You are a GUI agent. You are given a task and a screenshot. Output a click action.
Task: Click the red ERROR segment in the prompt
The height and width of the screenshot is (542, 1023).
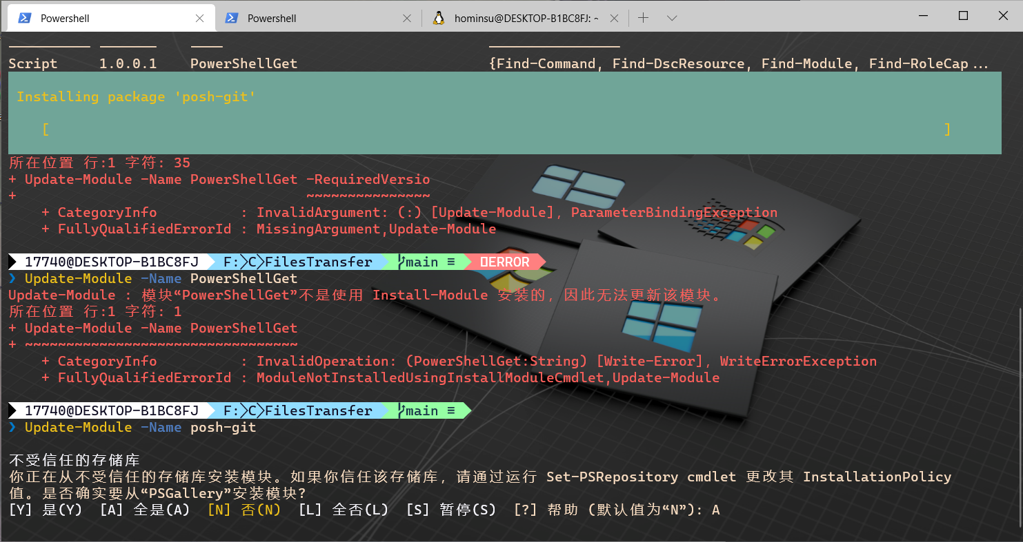click(x=506, y=262)
